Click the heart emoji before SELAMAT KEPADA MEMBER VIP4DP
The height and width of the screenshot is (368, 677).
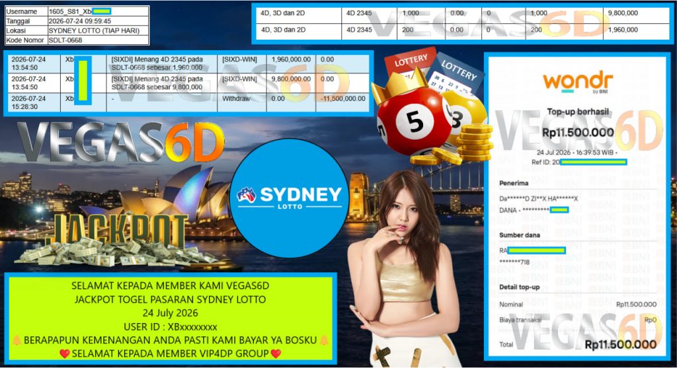pos(65,353)
